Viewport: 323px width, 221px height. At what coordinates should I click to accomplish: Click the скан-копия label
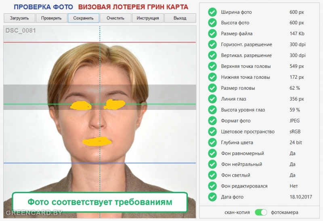[237, 213]
